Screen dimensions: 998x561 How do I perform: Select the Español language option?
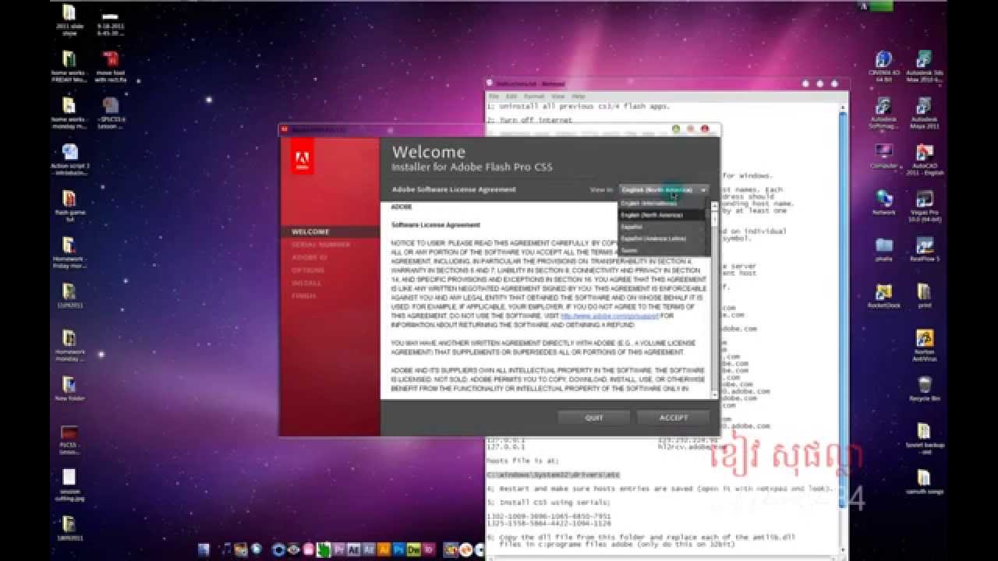[x=663, y=227]
